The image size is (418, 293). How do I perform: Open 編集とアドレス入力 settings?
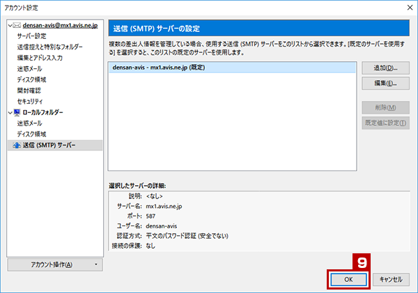(x=40, y=58)
